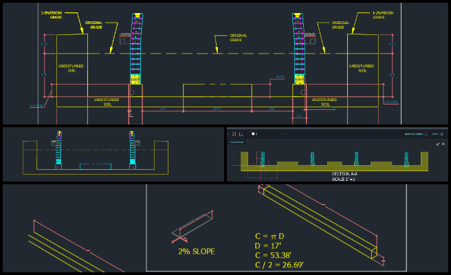
Task: Click the share arrow icon at toolbar end
Action: [x=441, y=134]
